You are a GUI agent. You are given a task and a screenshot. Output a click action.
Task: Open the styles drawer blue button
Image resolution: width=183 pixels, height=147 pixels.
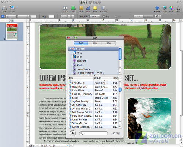[x=3, y=16]
